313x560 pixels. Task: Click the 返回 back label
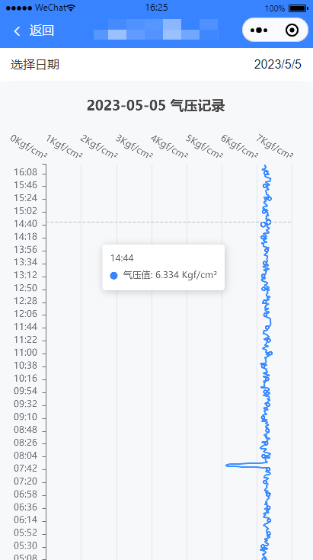click(x=42, y=30)
